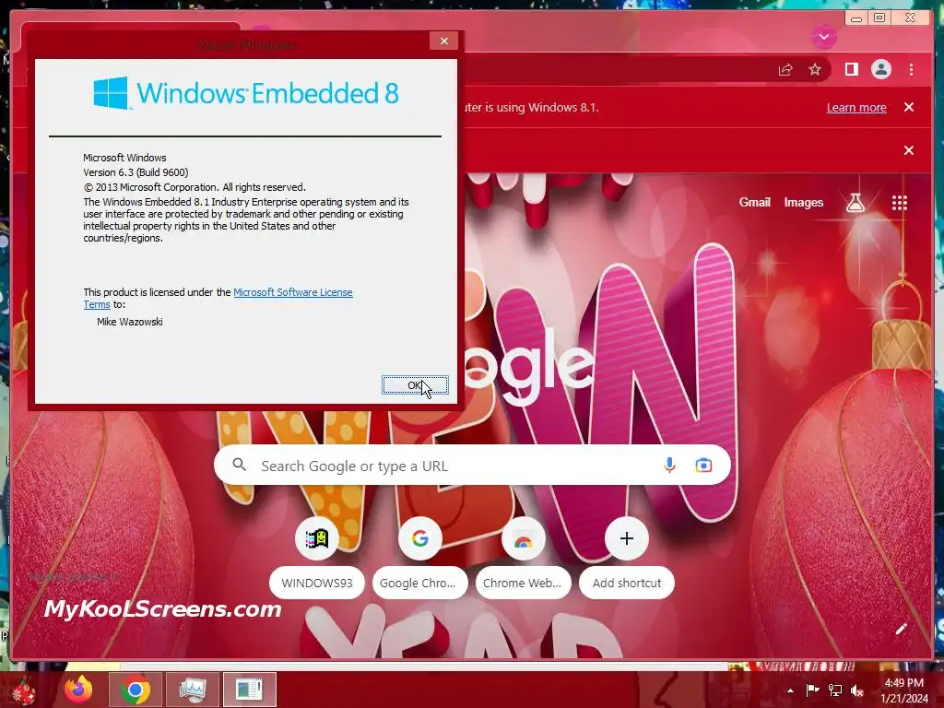Viewport: 944px width, 708px height.
Task: Open the Chrome Web Store shortcut
Action: tap(523, 557)
